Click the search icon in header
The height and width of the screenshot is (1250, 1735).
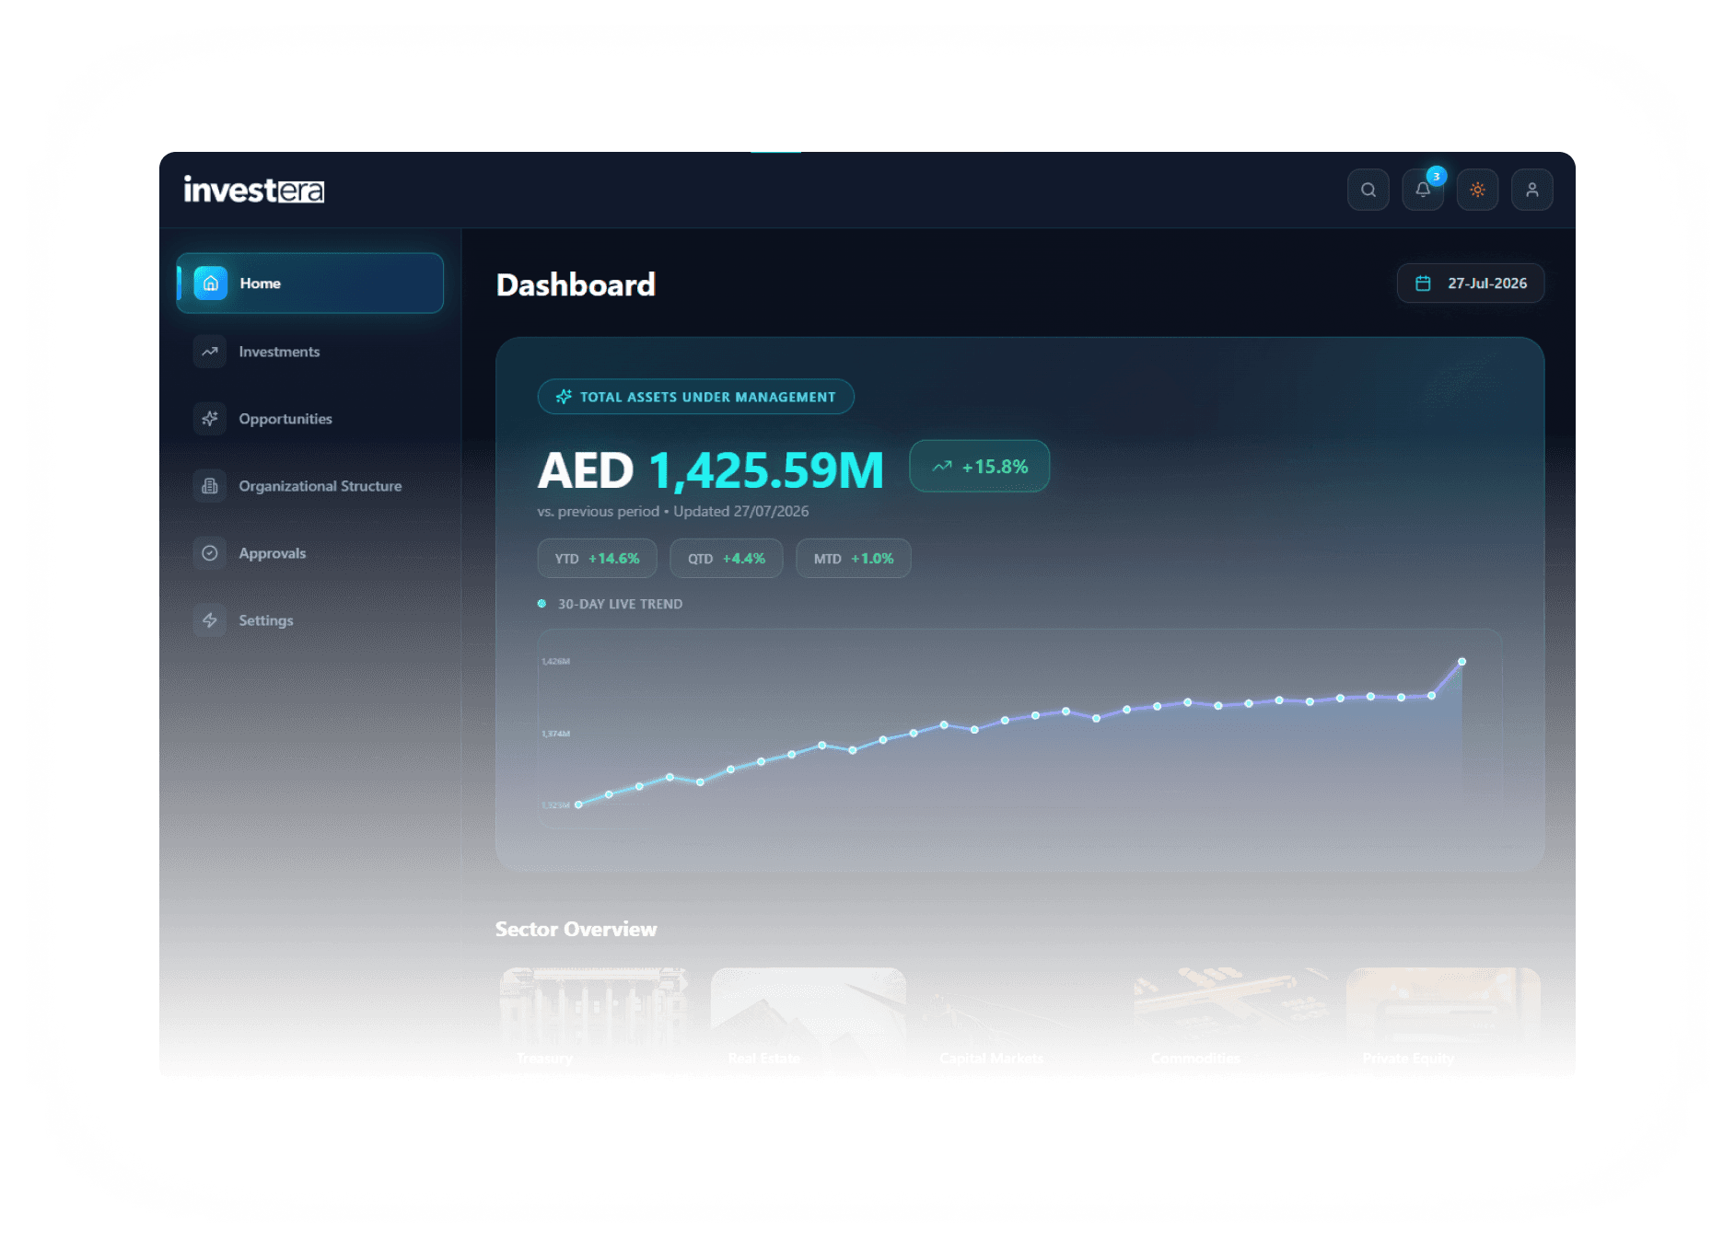(1368, 190)
